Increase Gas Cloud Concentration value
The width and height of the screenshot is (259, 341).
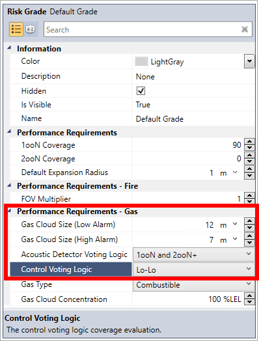[x=249, y=296]
